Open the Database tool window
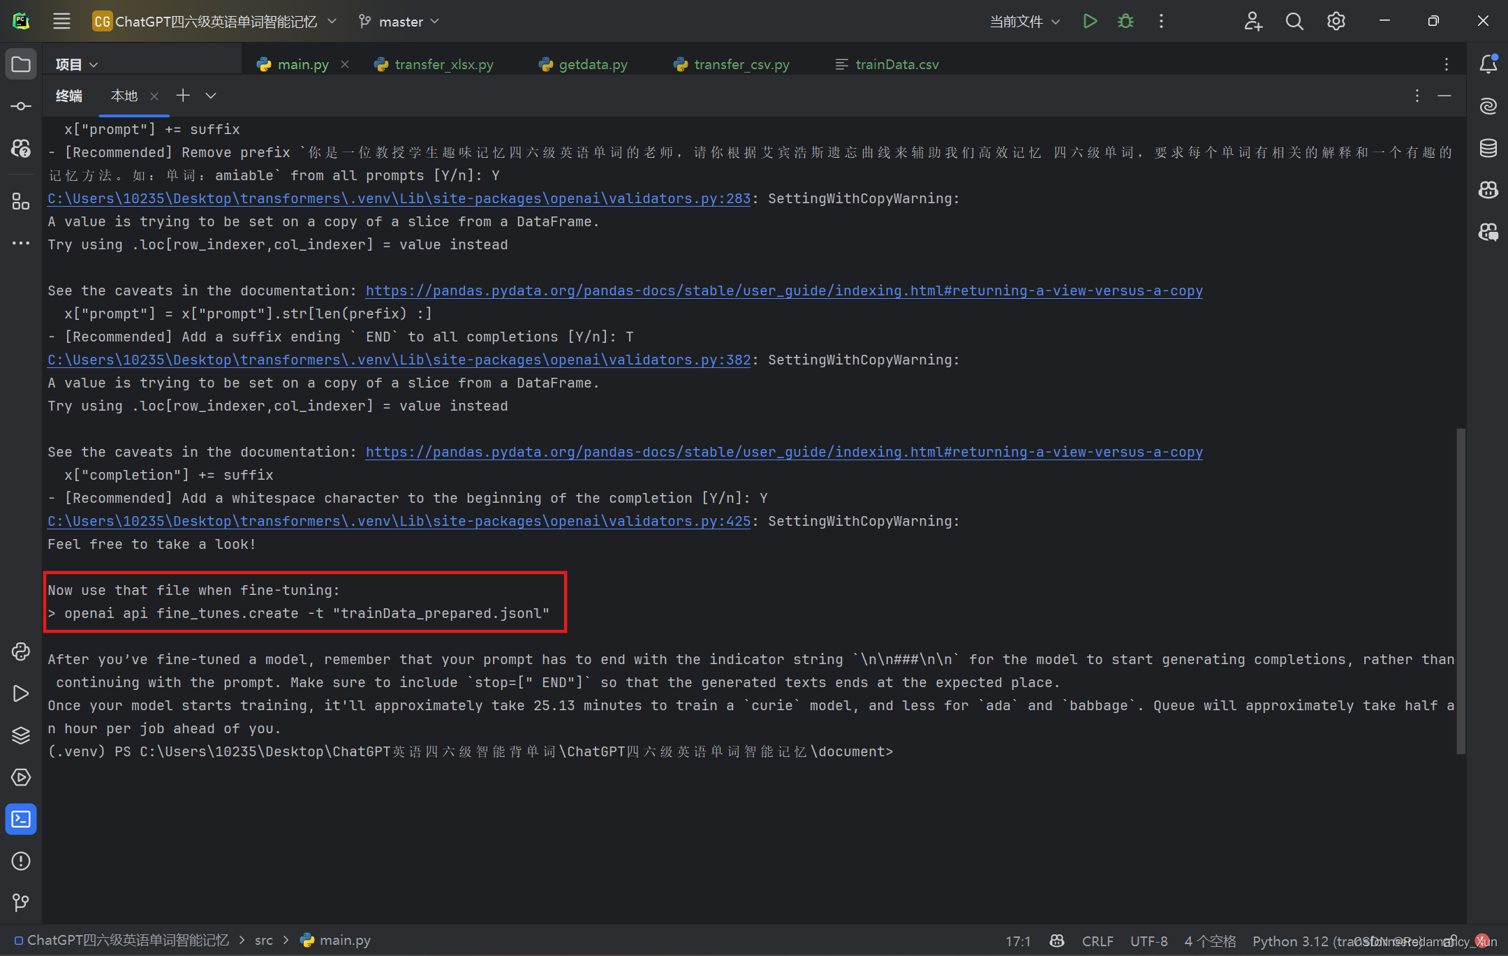 click(x=1488, y=148)
